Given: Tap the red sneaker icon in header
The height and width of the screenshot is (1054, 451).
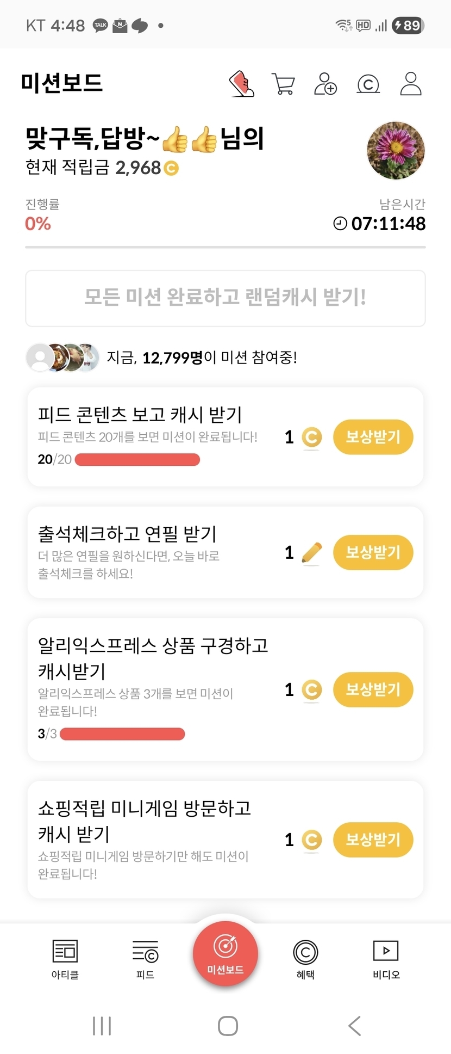Looking at the screenshot, I should 242,84.
